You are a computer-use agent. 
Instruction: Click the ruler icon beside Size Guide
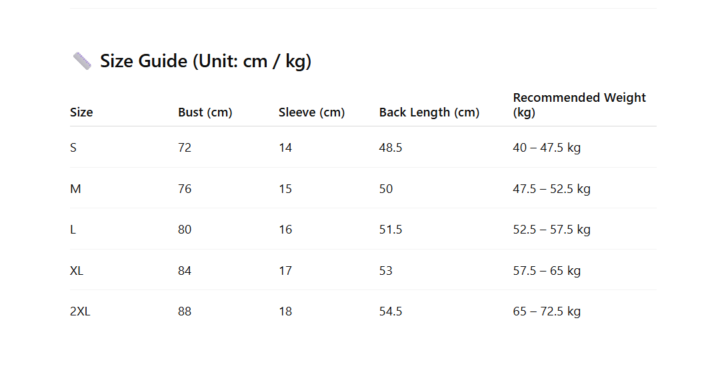coord(82,61)
